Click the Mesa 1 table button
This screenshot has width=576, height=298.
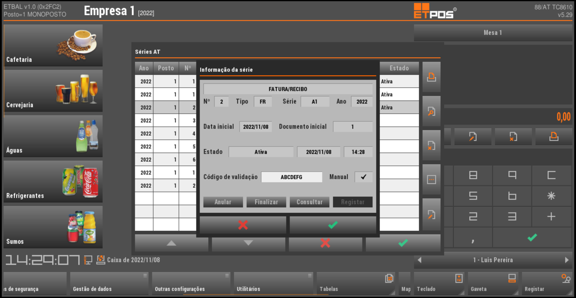tap(493, 33)
